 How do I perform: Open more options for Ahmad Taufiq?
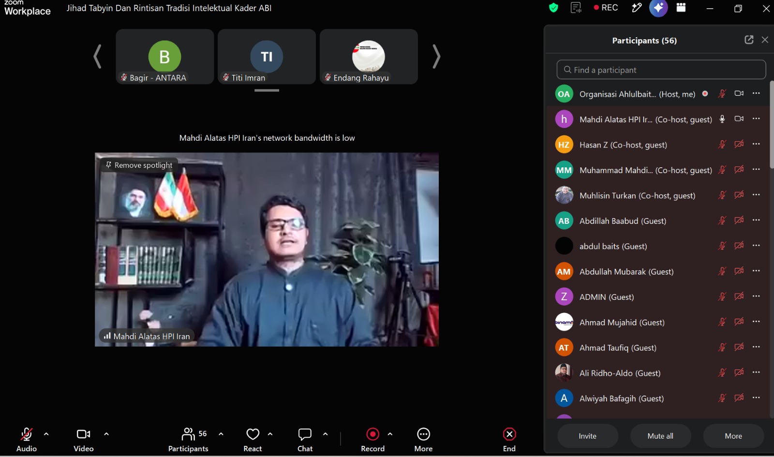click(x=756, y=347)
